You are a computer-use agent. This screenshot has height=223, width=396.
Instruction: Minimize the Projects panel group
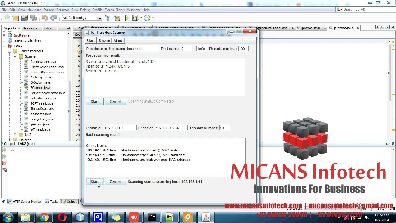coord(68,28)
